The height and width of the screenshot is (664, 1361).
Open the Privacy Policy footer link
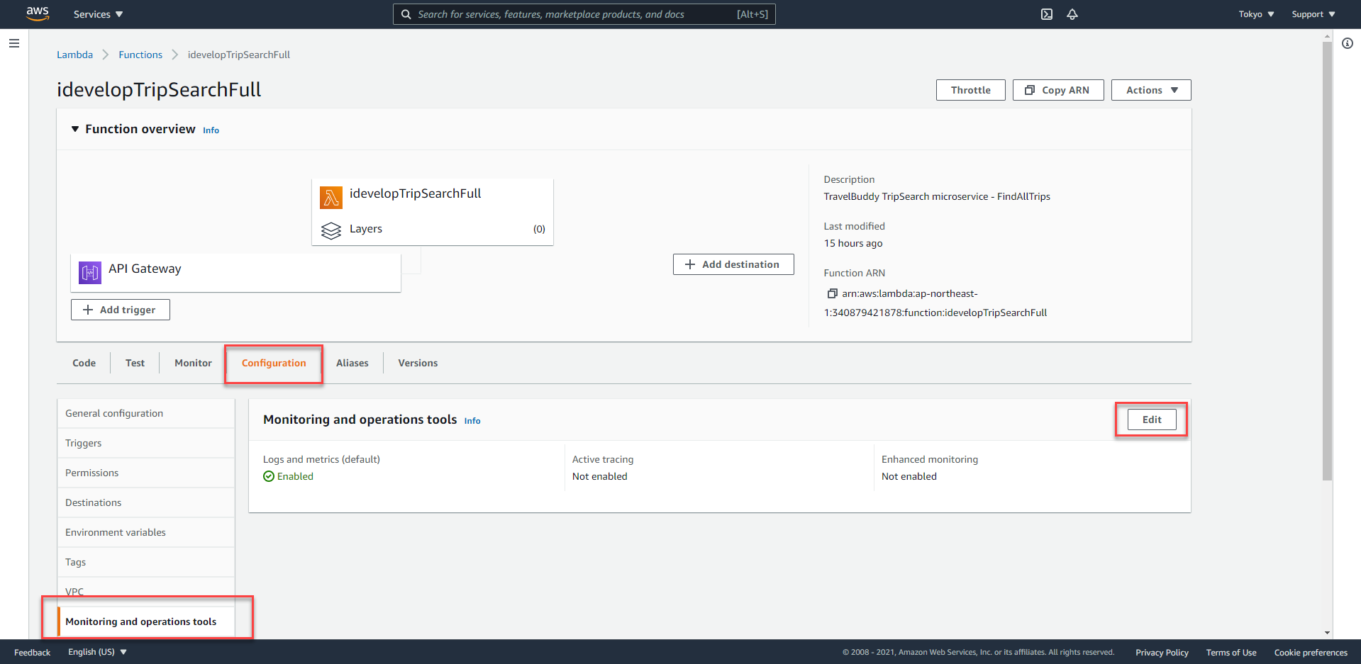pyautogui.click(x=1162, y=652)
